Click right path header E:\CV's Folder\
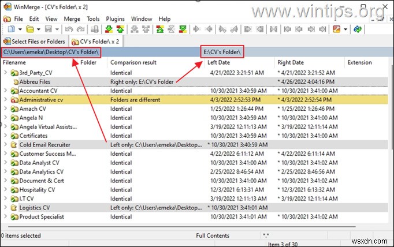394x247 pixels. (222, 52)
